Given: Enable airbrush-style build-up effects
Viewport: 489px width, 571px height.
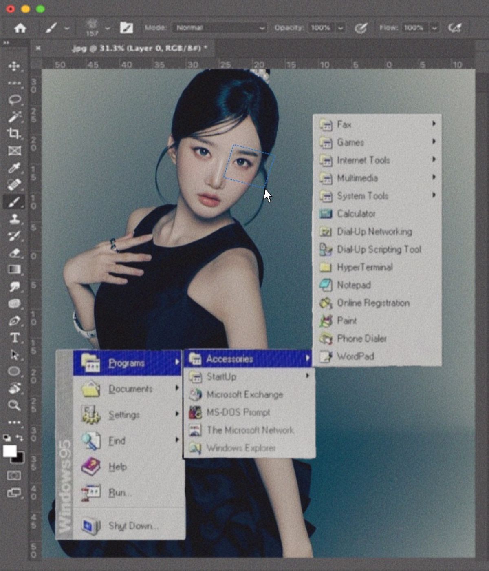Looking at the screenshot, I should click(455, 28).
